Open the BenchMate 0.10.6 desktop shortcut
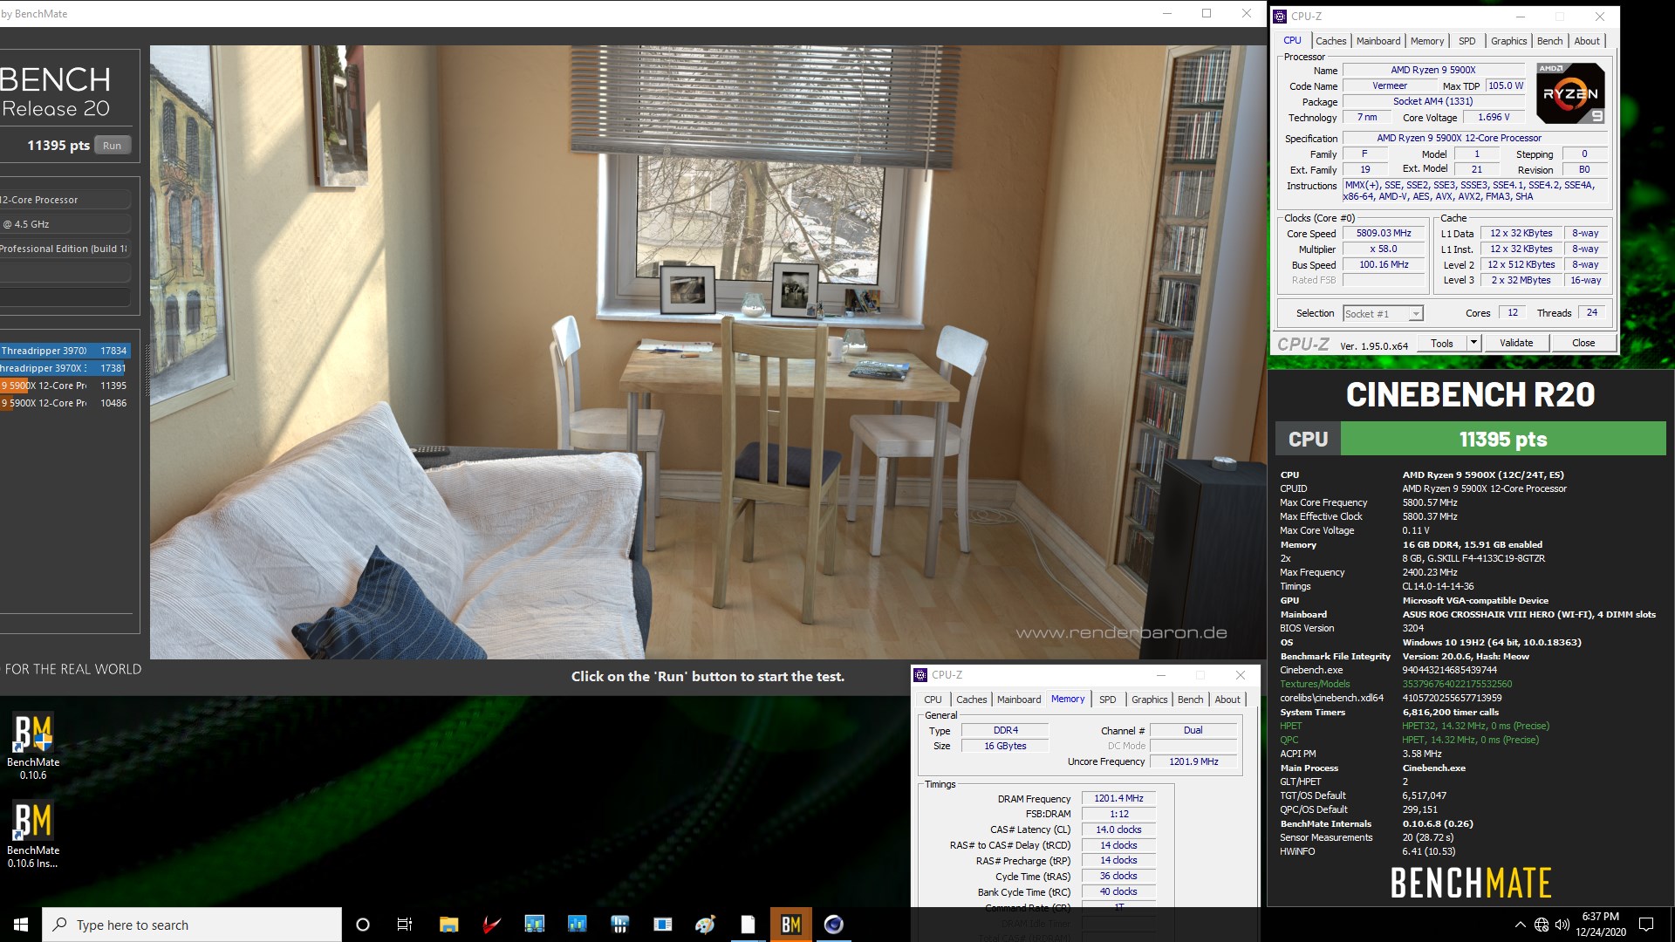This screenshot has width=1675, height=942. pyautogui.click(x=33, y=747)
